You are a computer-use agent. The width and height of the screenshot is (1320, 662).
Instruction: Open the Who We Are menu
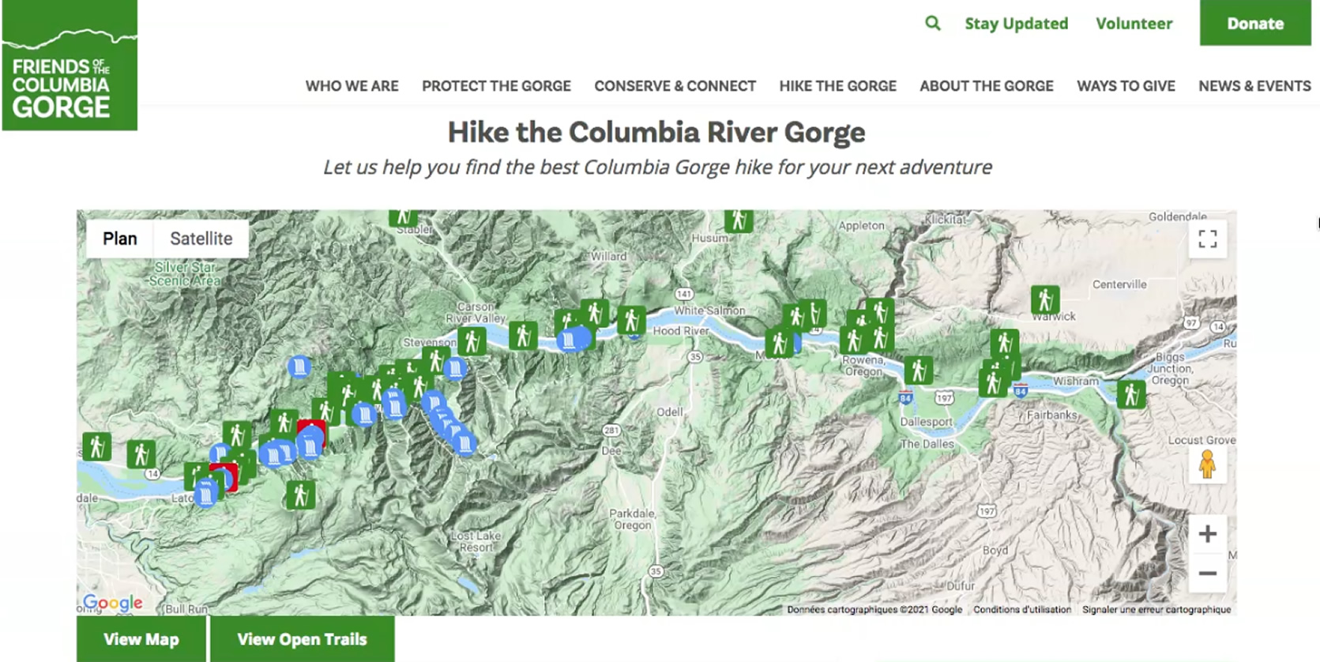point(352,86)
